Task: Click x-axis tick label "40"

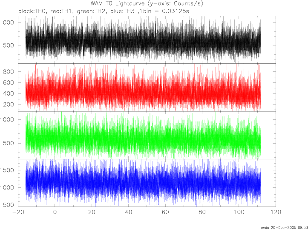Action: coord(129,212)
